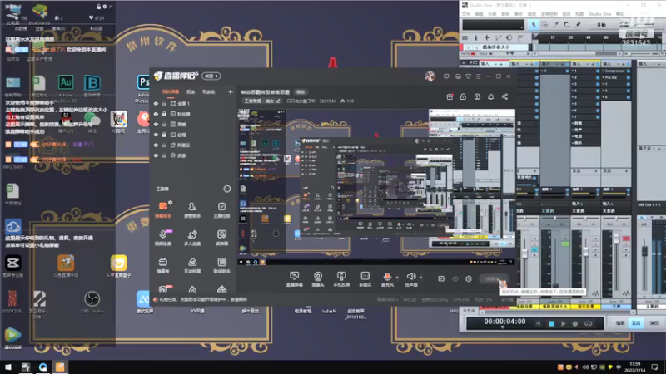The height and width of the screenshot is (374, 666).
Task: Click the Stop button in Studio One transport
Action: pyautogui.click(x=551, y=323)
